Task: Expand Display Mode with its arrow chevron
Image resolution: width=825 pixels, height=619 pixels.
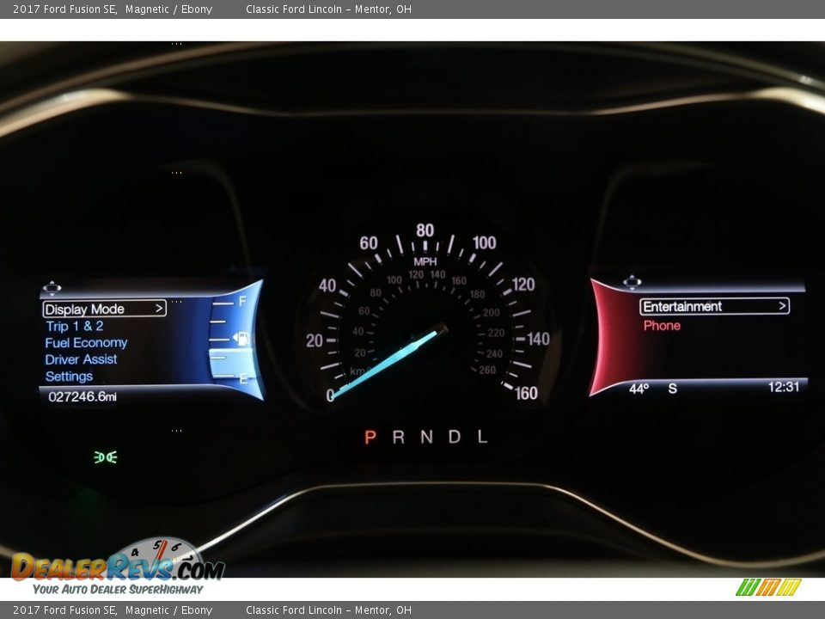Action: point(159,309)
